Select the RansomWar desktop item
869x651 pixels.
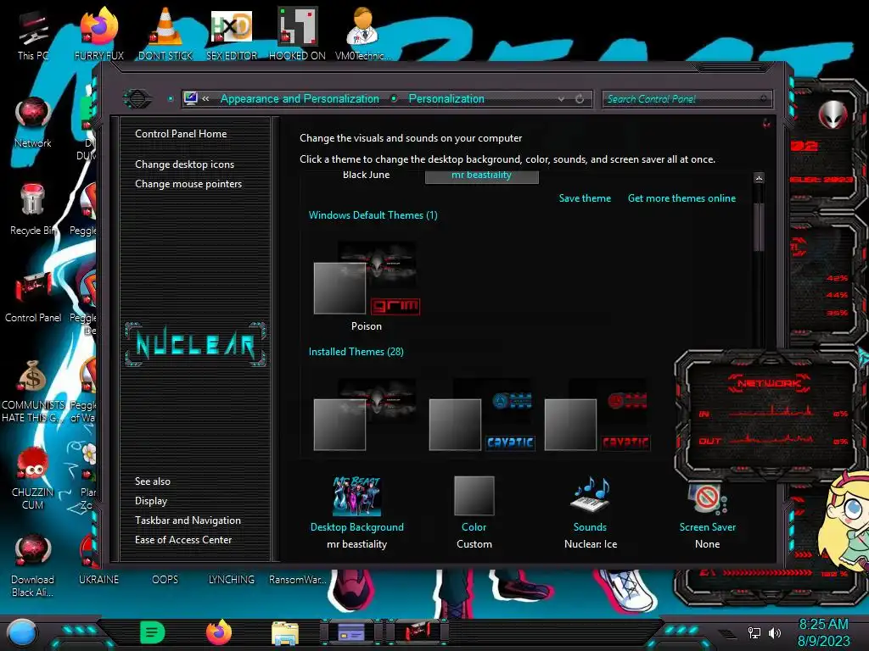(297, 580)
